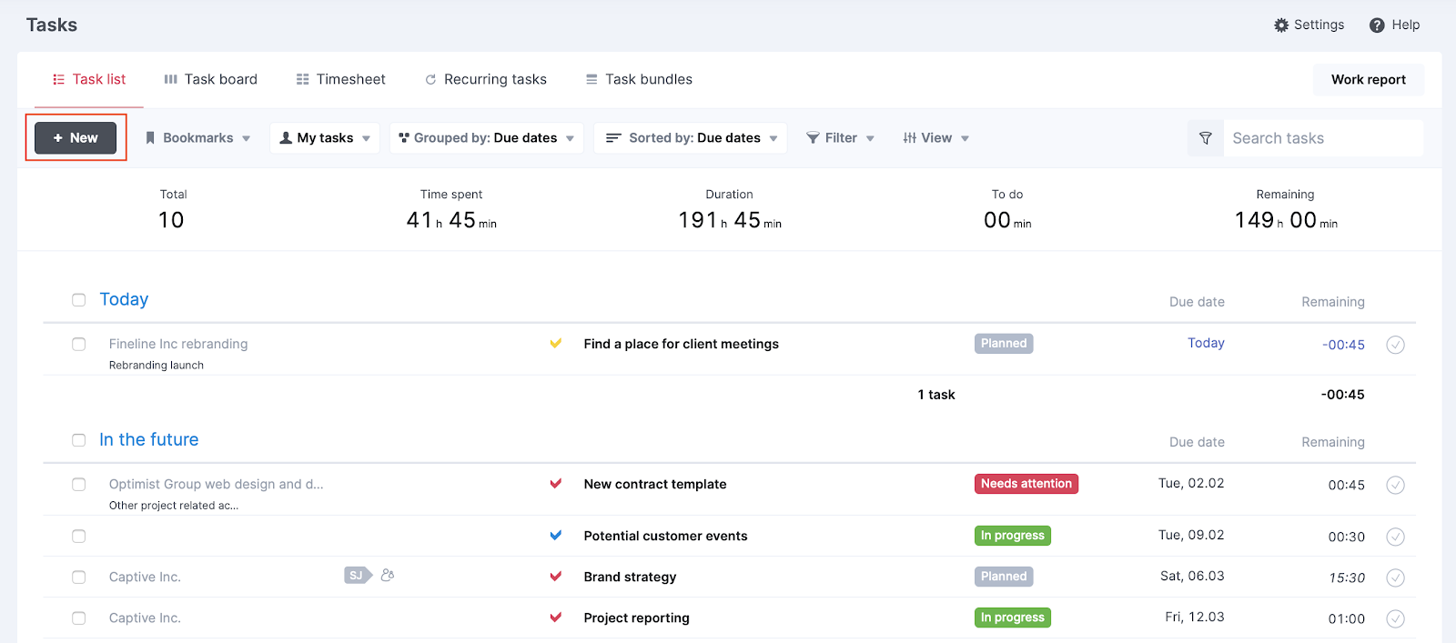Open Sorted by: Due dates dropdown
This screenshot has width=1456, height=643.
click(691, 138)
